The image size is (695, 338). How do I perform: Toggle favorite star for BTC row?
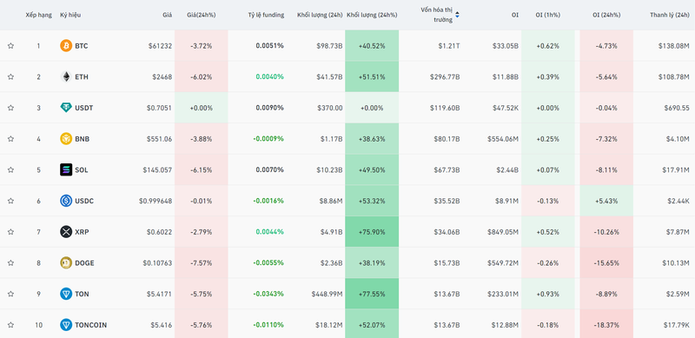pyautogui.click(x=10, y=46)
